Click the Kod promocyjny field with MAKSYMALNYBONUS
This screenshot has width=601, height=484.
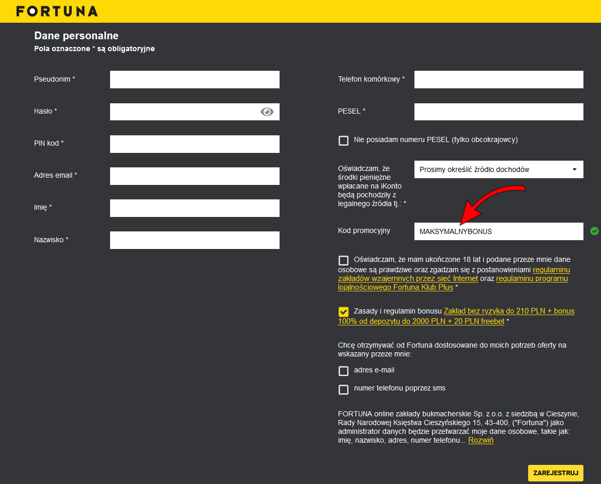point(499,231)
